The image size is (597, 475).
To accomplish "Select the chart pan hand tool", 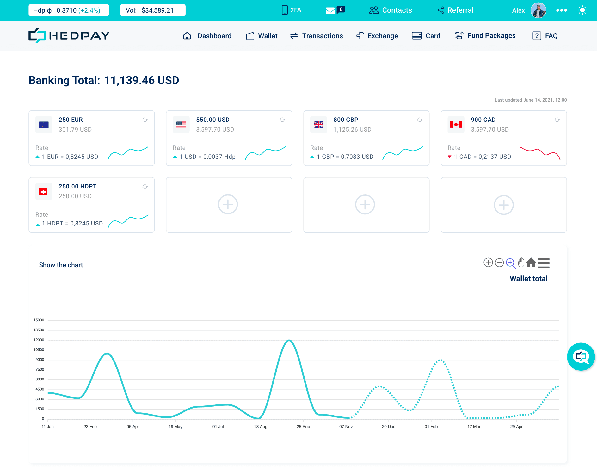I will click(521, 262).
